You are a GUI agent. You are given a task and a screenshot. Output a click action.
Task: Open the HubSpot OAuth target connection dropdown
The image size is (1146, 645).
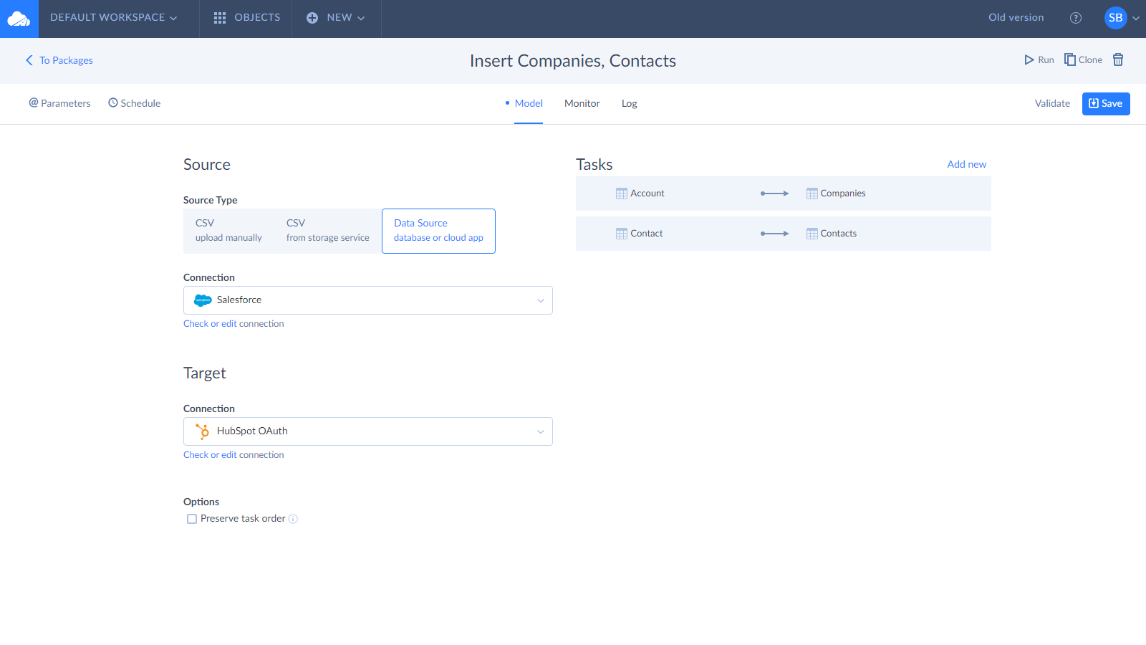pos(368,431)
